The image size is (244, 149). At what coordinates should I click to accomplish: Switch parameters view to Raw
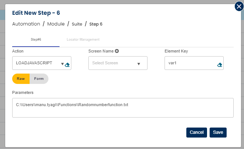pyautogui.click(x=21, y=79)
